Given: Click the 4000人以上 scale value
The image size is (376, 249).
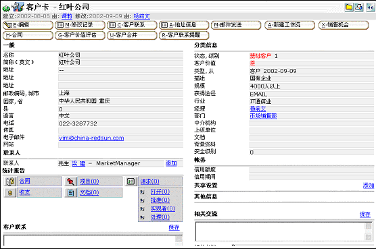Looking at the screenshot, I should coord(265,86).
